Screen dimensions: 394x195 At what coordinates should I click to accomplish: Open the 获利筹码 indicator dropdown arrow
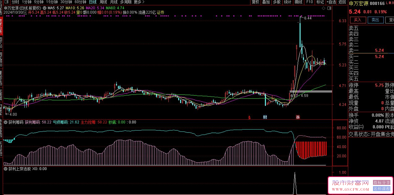5,122
